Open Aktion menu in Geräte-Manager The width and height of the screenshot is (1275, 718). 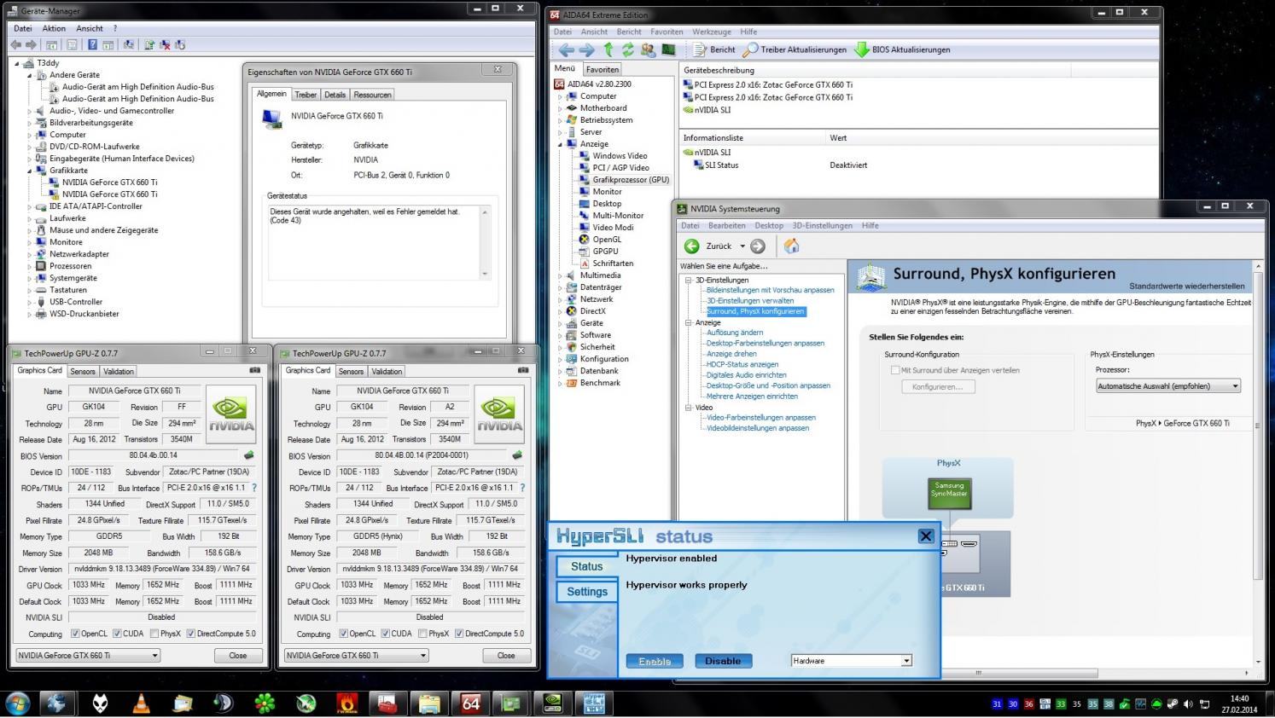click(54, 28)
